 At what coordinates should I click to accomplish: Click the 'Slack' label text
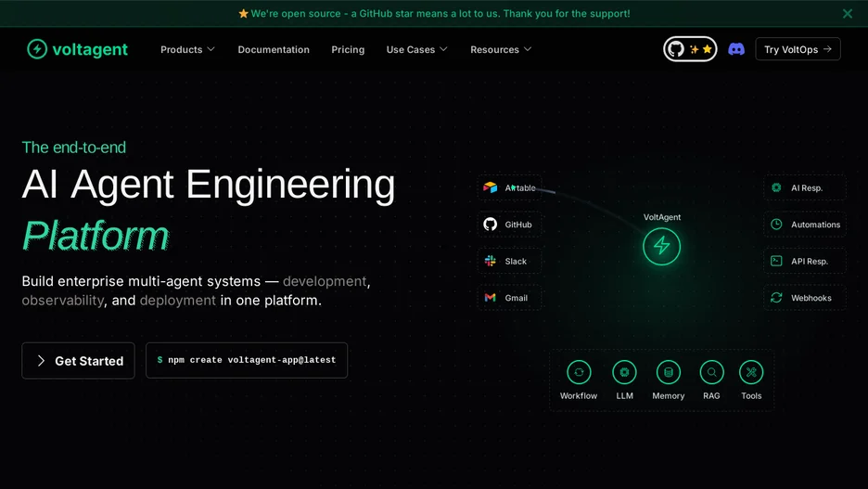point(516,261)
